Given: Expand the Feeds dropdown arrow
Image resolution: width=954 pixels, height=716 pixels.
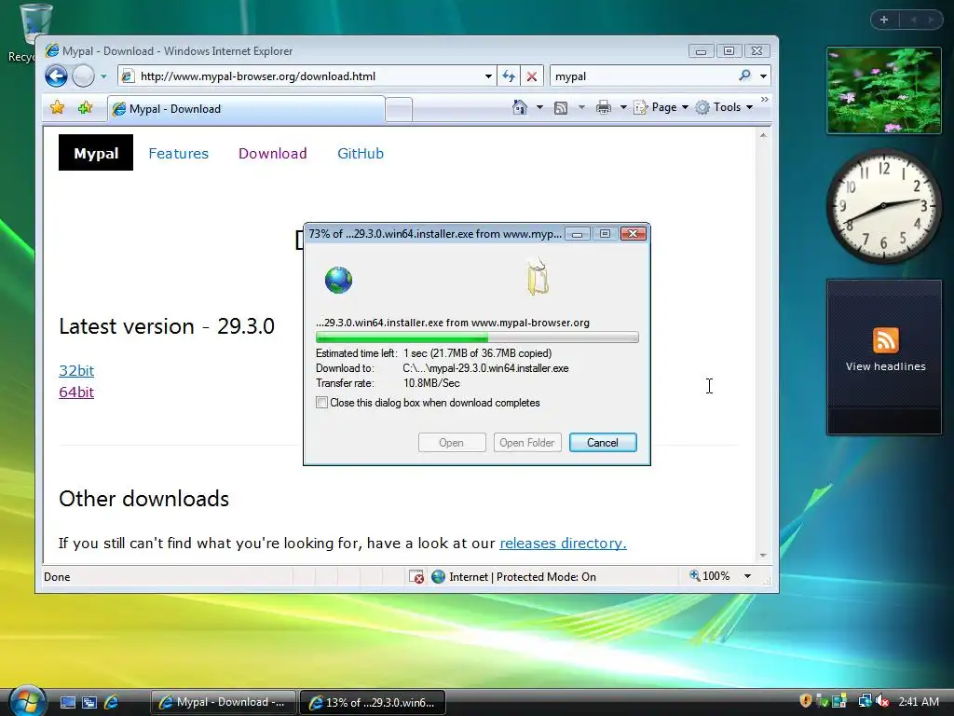Looking at the screenshot, I should [581, 108].
